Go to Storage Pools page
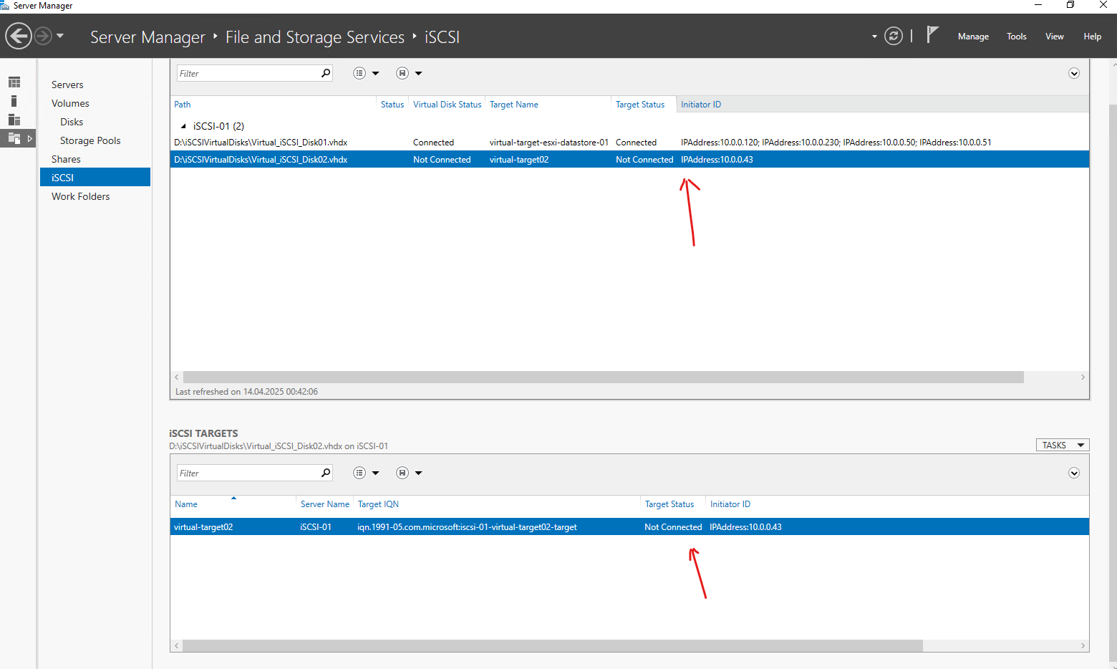This screenshot has height=669, width=1117. tap(90, 140)
